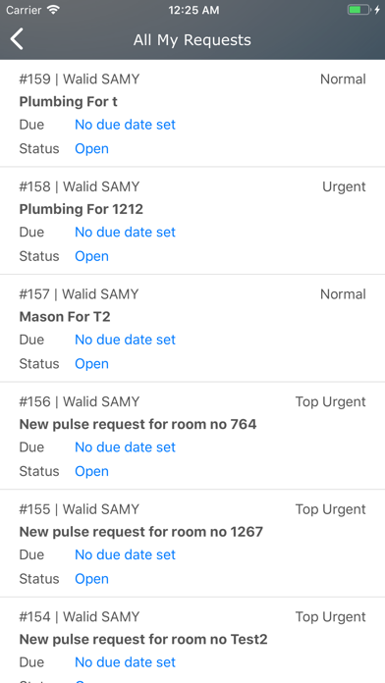Screen dimensions: 385x683
Task: Open pulse request for room Test2
Action: tap(192, 640)
